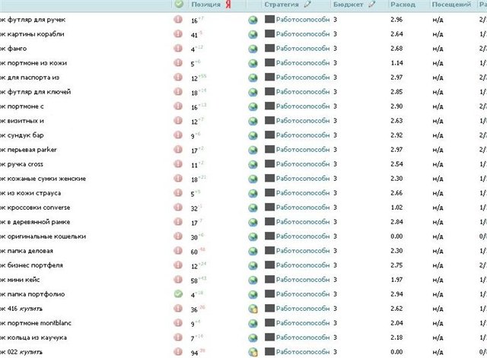Sort by Бюджет column header
Viewport: 487px width, 358px height.
pos(349,5)
